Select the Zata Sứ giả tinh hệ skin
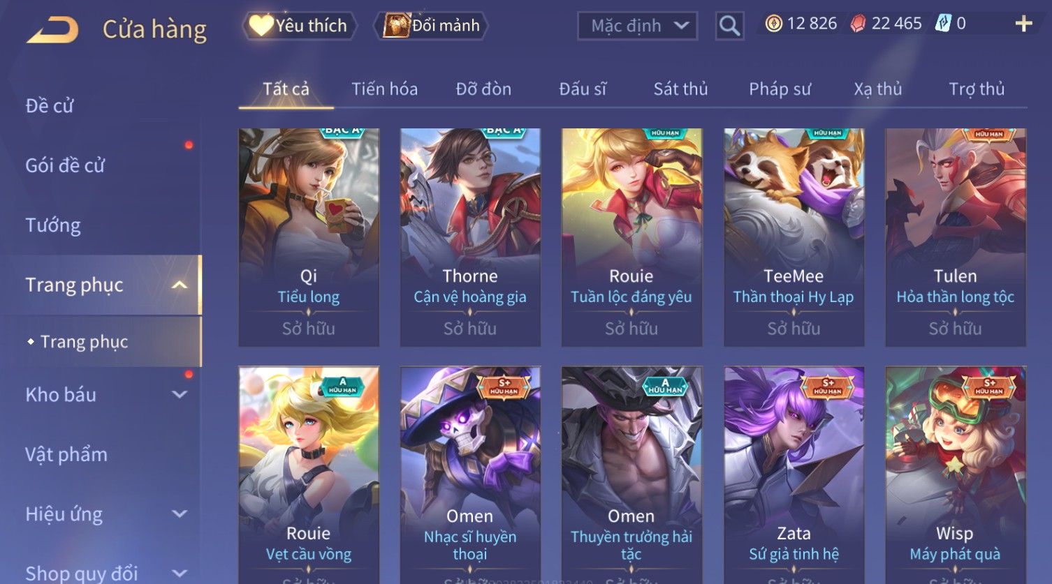The image size is (1052, 584). 794,474
